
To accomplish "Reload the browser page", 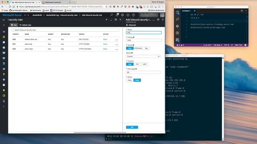I will tap(10, 7).
